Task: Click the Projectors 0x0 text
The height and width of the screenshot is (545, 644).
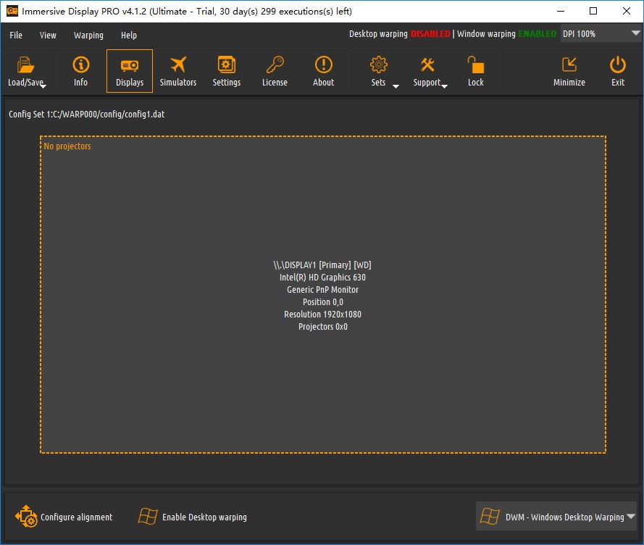Action: click(323, 327)
